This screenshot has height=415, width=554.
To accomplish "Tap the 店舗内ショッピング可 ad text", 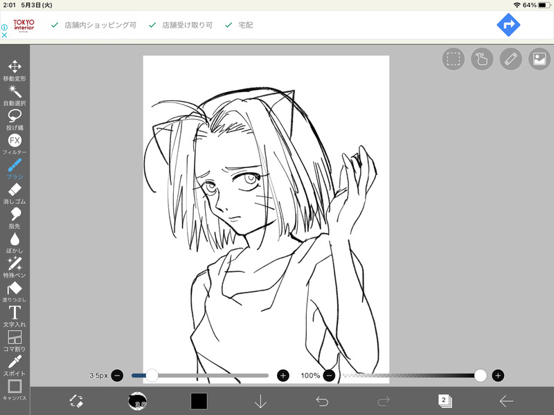I will [100, 25].
